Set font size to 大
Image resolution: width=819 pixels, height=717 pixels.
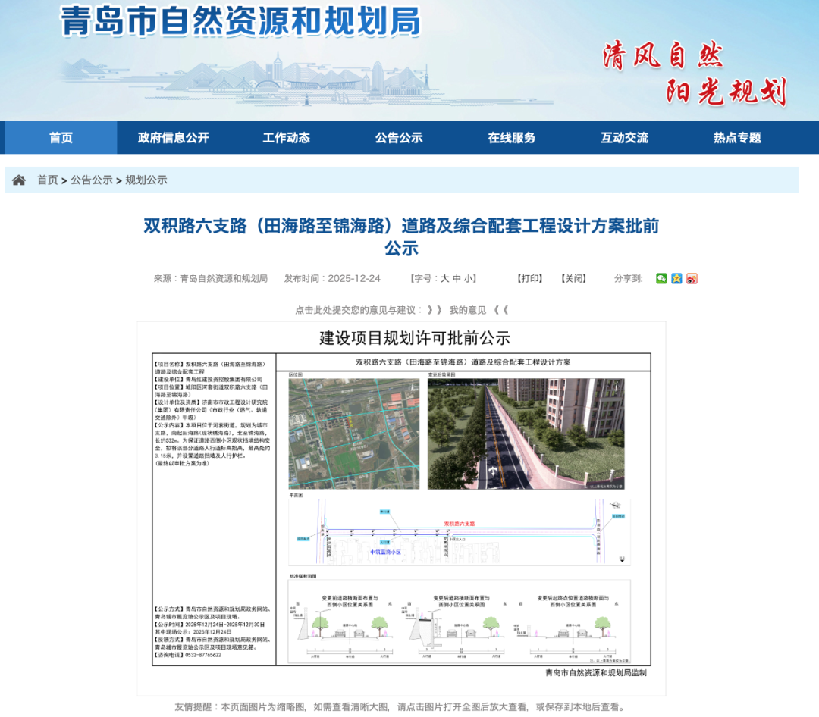point(445,279)
